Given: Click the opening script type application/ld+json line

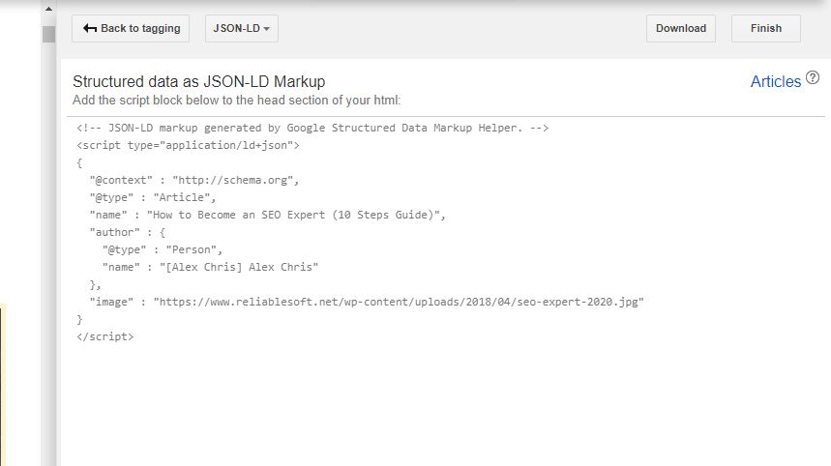Looking at the screenshot, I should tap(188, 145).
